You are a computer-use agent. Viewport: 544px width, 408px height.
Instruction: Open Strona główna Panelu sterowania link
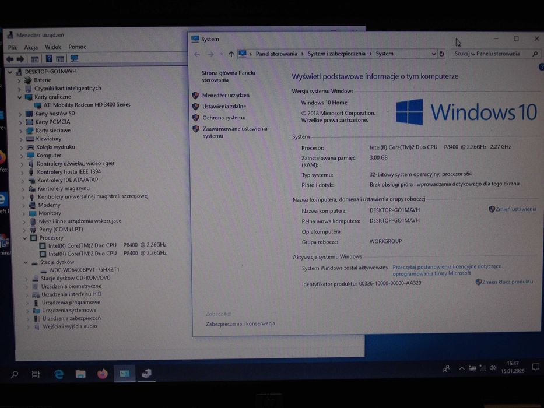pyautogui.click(x=229, y=76)
